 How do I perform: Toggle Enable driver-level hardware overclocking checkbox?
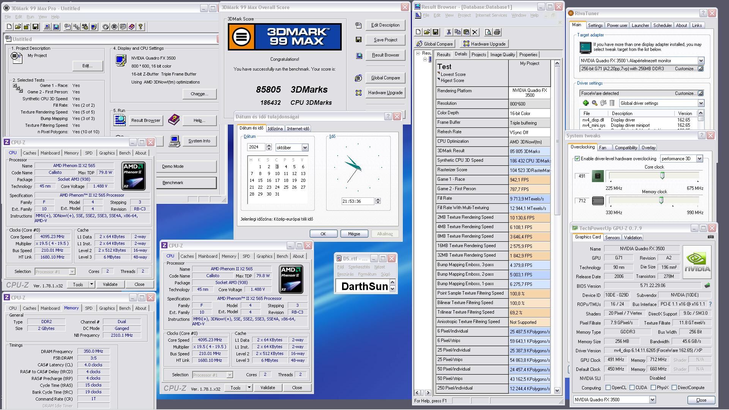[x=578, y=159]
